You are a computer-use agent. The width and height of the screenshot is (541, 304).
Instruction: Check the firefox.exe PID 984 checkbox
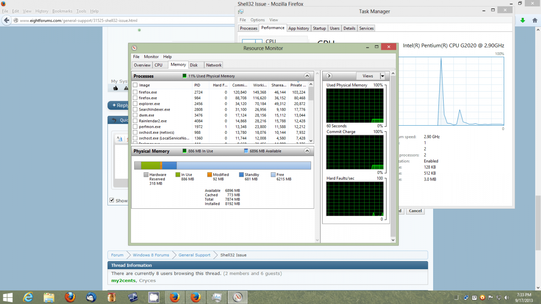pyautogui.click(x=135, y=98)
